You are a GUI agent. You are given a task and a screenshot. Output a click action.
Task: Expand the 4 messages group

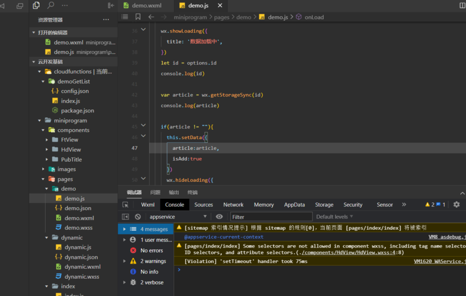pos(124,229)
